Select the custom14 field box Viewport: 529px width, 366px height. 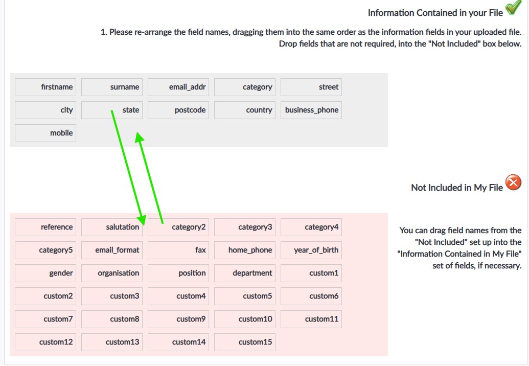(178, 341)
